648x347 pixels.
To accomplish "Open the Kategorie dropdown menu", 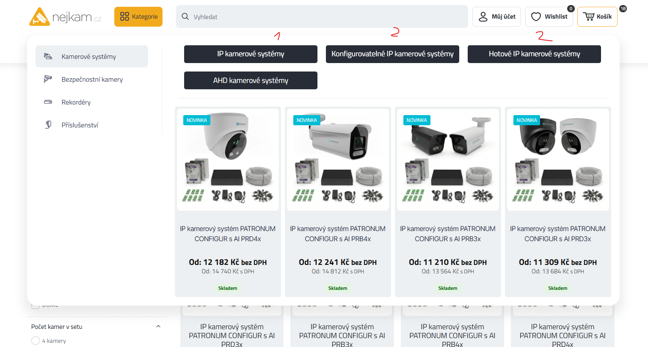I will [x=138, y=17].
